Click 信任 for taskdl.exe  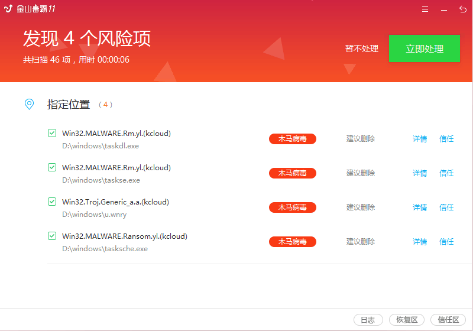coord(446,139)
